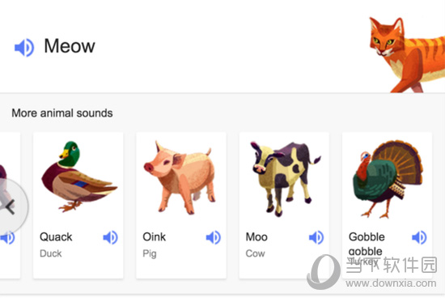The width and height of the screenshot is (445, 298).
Task: Play the Gobble gobble turkey sound
Action: pos(419,237)
